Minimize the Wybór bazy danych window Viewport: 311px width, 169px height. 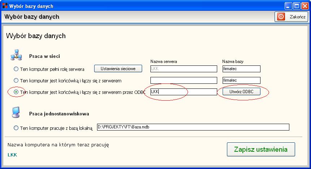288,6
